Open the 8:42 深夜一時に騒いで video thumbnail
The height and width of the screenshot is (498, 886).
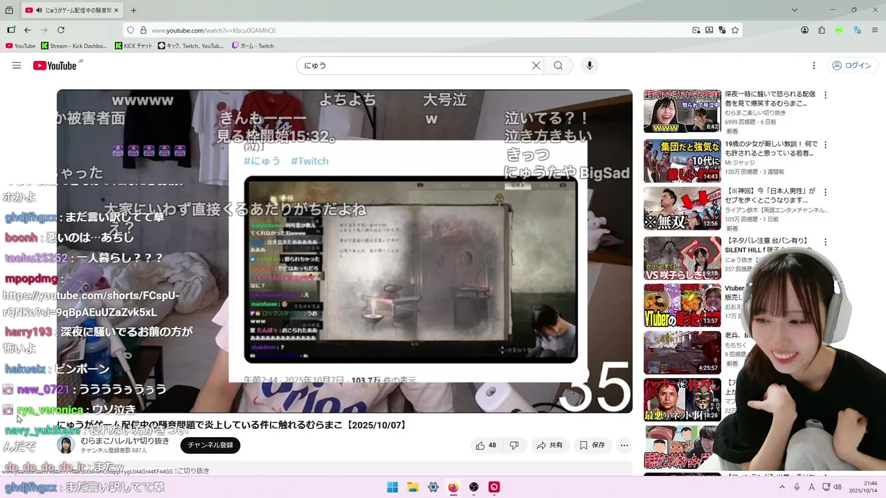[682, 111]
